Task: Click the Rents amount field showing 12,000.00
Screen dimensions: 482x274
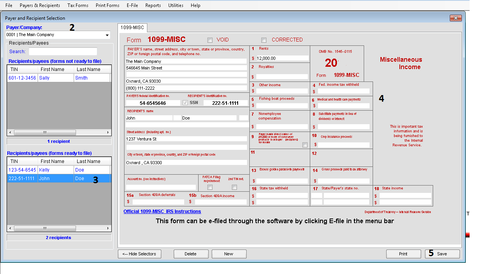Action: (282, 58)
